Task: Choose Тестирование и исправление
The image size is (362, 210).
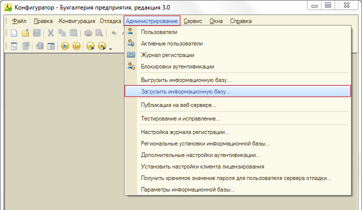Action: 238,118
